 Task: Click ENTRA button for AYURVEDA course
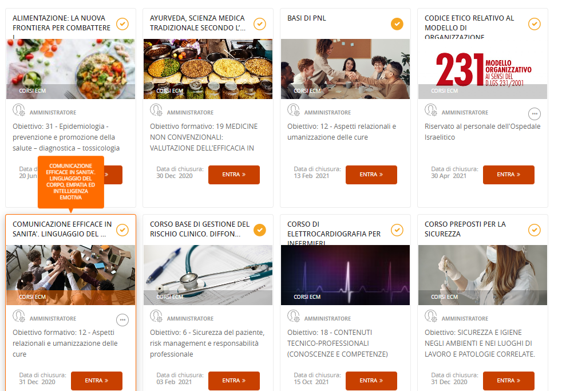[x=234, y=175]
